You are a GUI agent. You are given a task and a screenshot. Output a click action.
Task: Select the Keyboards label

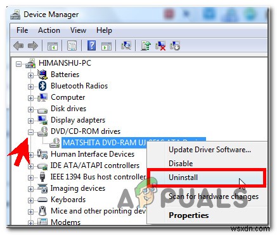(x=68, y=200)
